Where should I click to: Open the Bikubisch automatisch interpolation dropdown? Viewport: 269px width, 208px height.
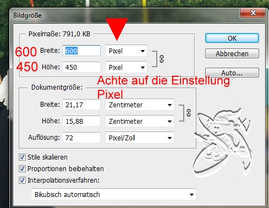(x=113, y=194)
